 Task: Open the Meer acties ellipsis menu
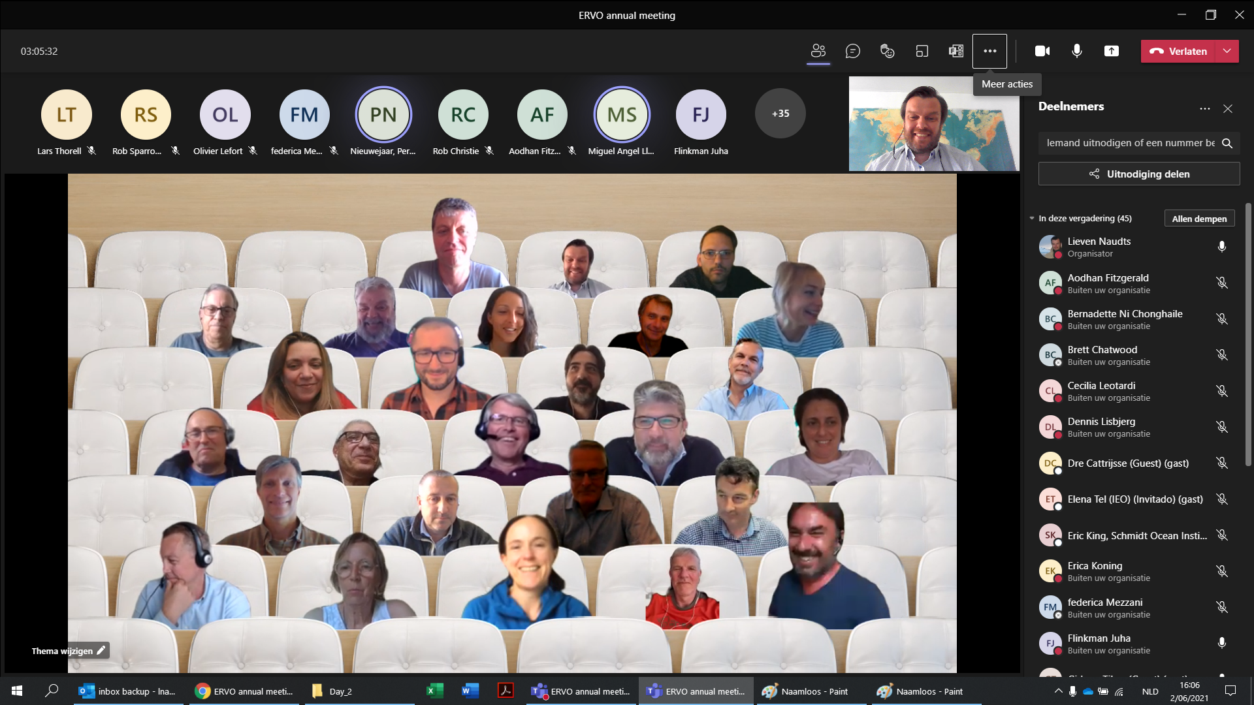(x=989, y=51)
